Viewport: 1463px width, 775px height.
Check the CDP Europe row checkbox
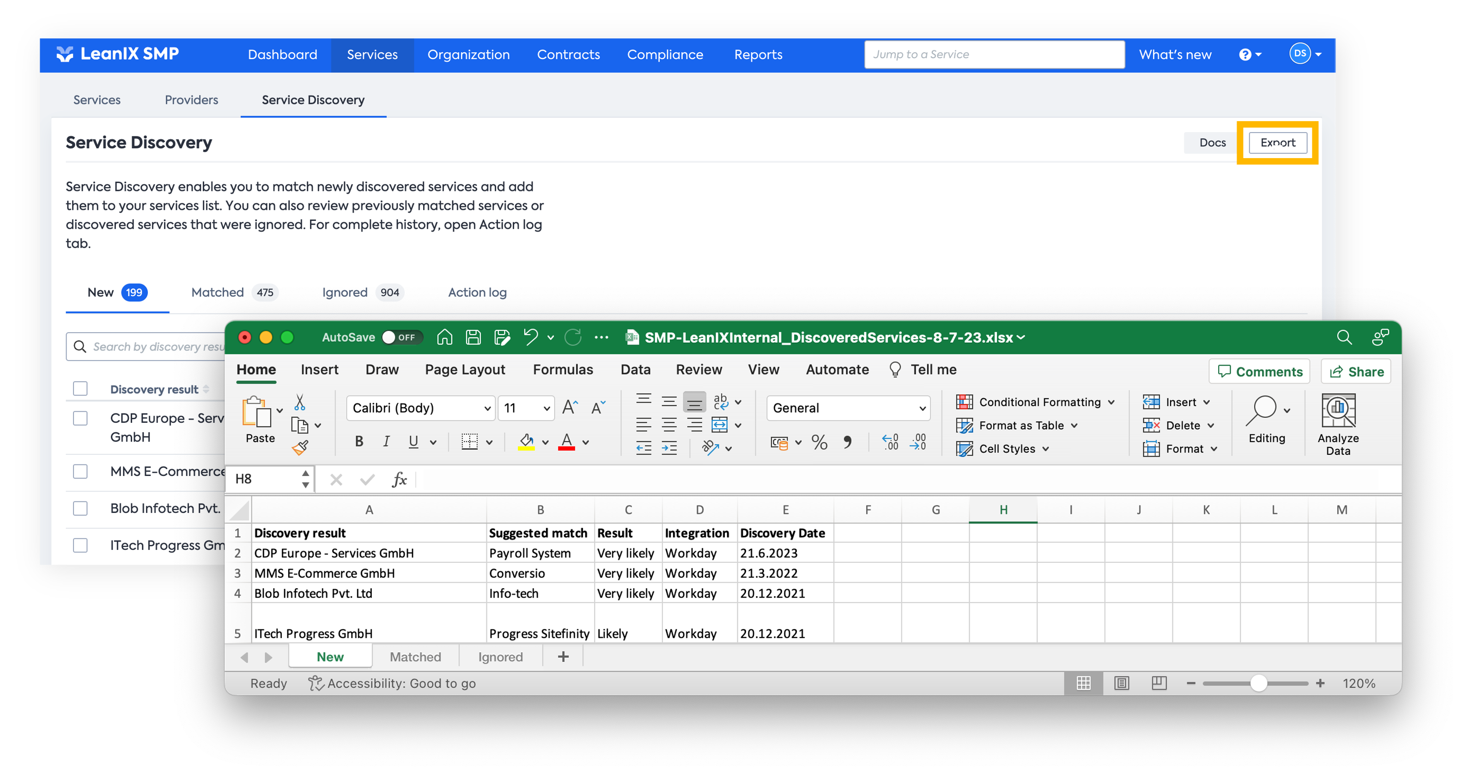[80, 418]
